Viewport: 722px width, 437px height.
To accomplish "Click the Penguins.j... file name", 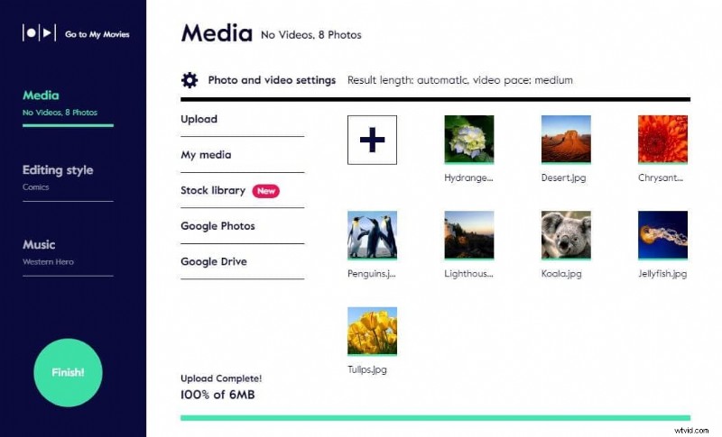I will [372, 274].
